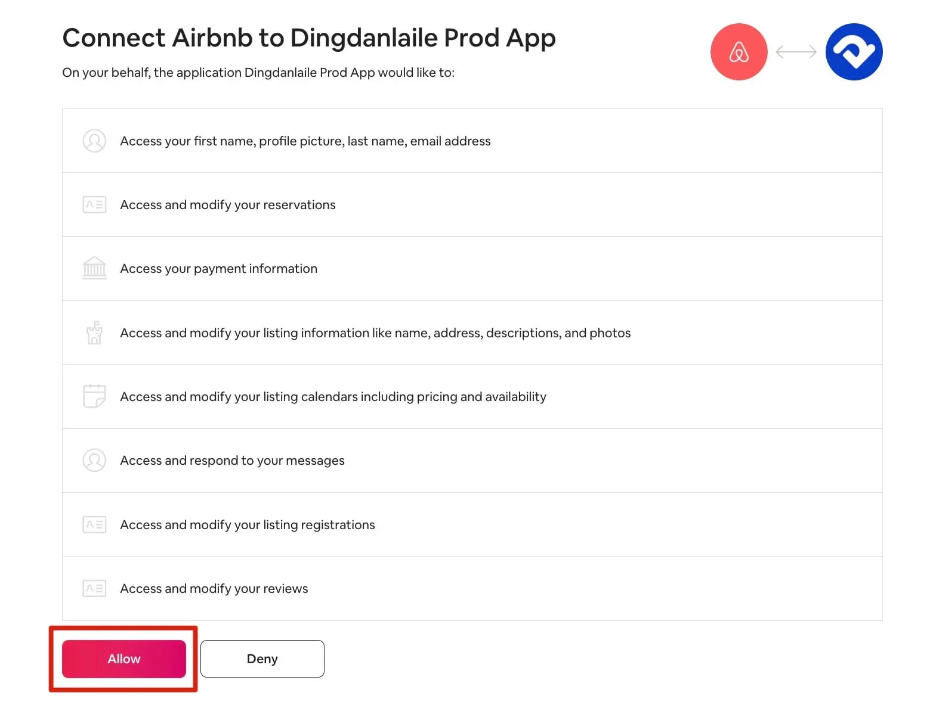
Task: Click the Connect Airbnb heading
Action: pos(308,38)
